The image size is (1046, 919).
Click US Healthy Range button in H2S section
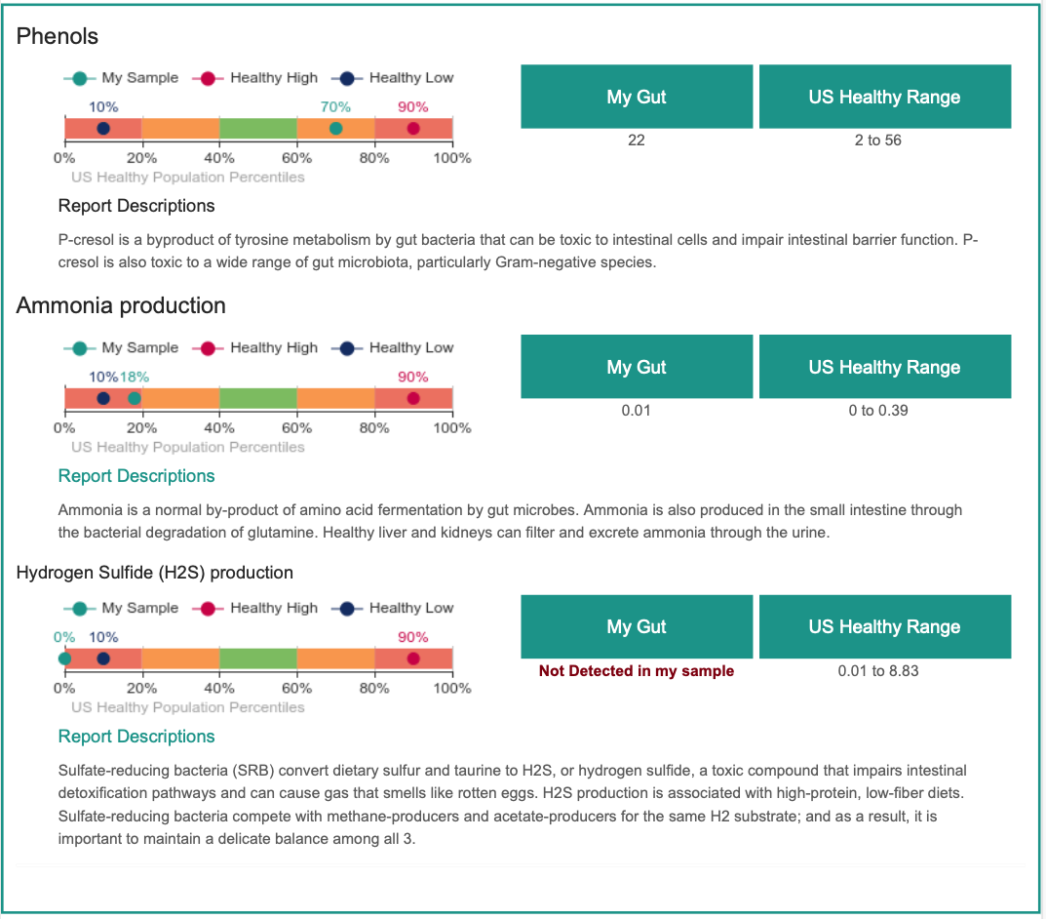coord(884,626)
